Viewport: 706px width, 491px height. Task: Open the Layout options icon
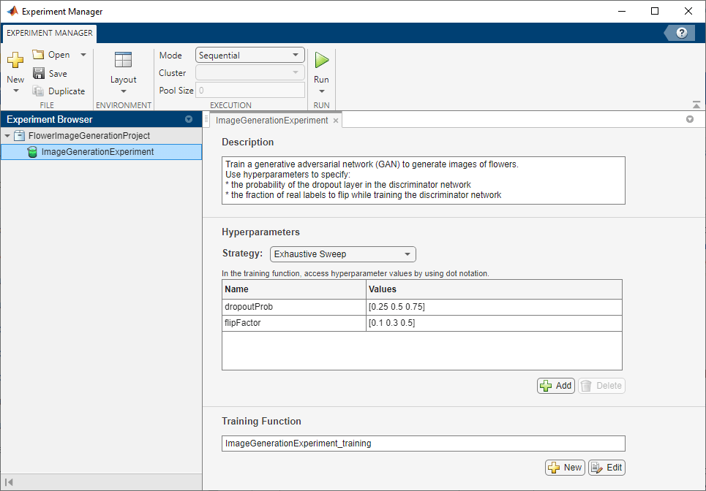click(123, 61)
